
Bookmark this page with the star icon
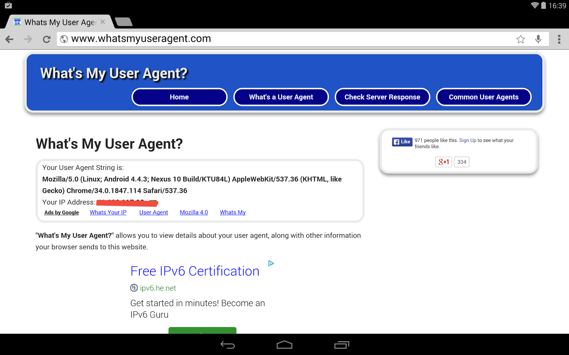pos(521,39)
